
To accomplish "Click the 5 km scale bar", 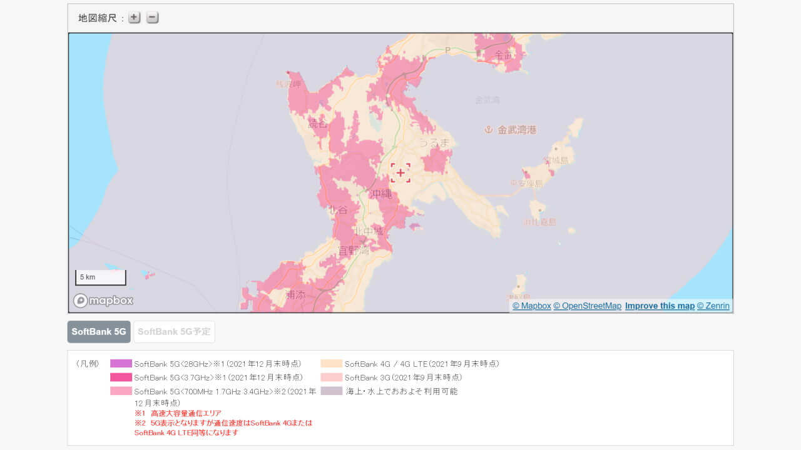I will click(100, 276).
